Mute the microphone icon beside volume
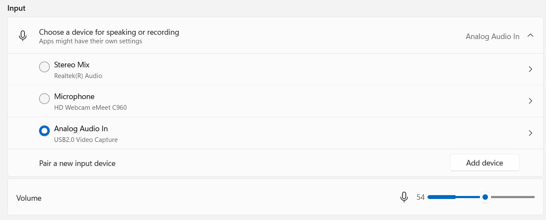 click(404, 197)
